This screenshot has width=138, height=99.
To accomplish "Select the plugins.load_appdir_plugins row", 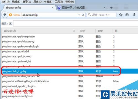I will click(70, 86).
